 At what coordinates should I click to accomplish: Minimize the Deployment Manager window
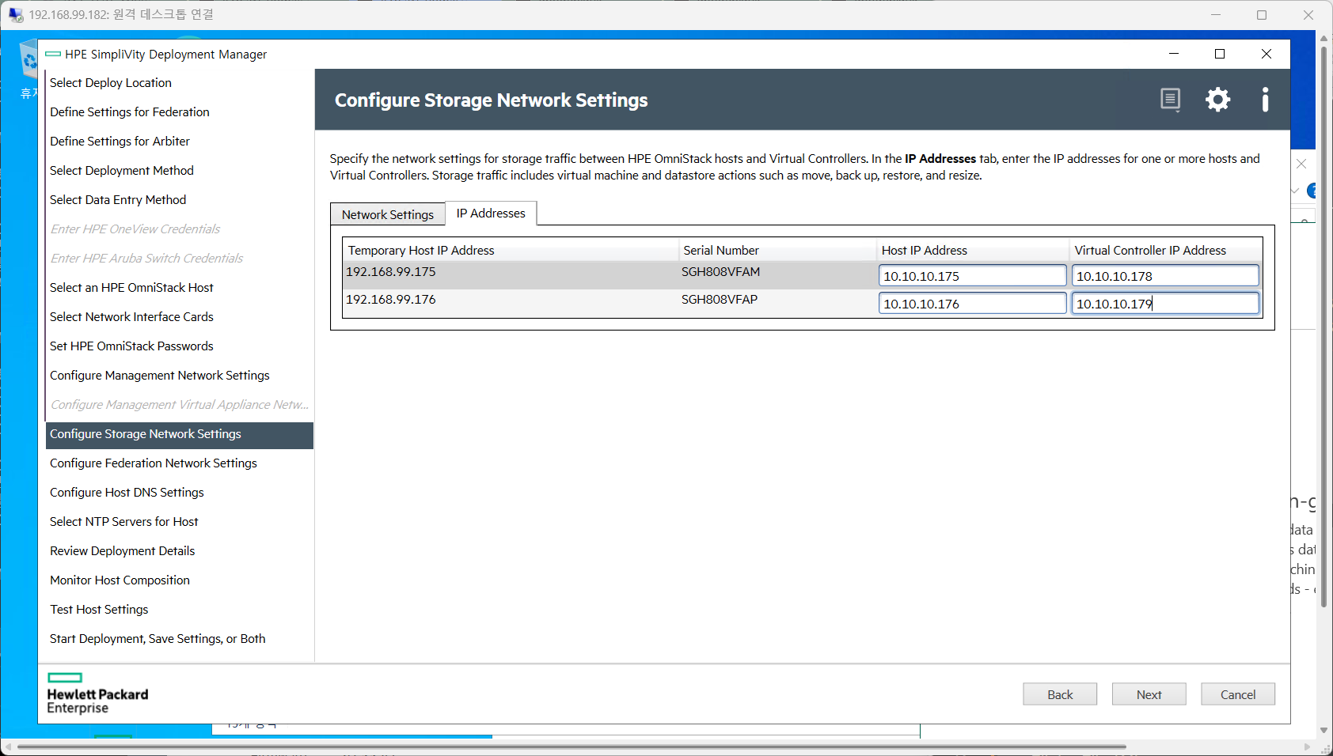point(1174,54)
